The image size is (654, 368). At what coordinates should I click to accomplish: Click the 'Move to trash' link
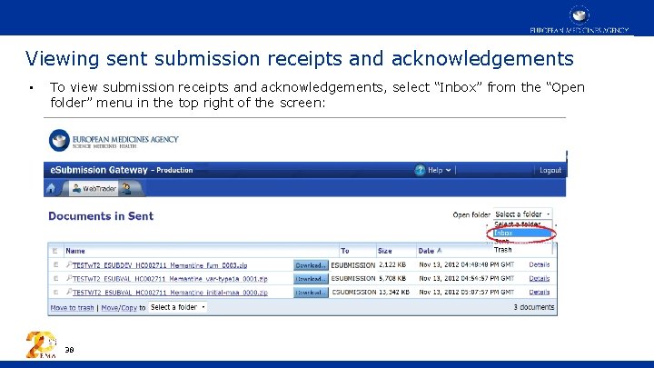(72, 308)
